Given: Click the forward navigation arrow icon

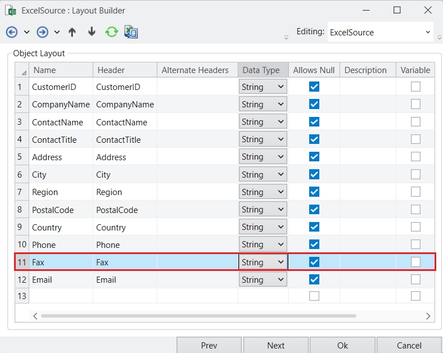Looking at the screenshot, I should [43, 32].
